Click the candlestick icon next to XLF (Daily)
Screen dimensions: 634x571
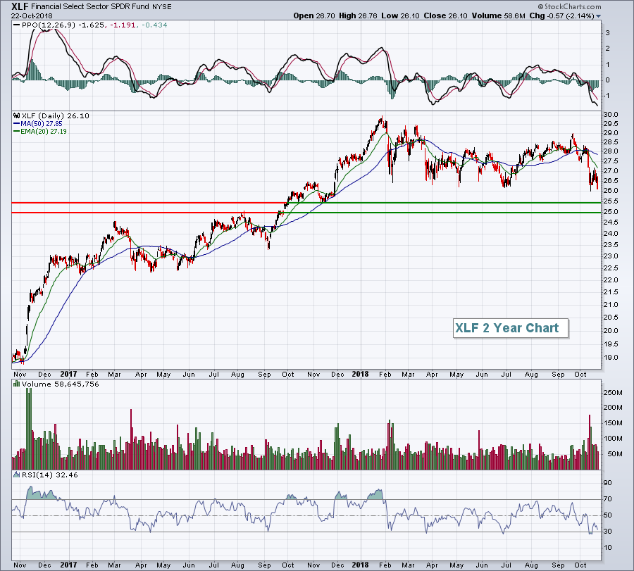pyautogui.click(x=17, y=115)
